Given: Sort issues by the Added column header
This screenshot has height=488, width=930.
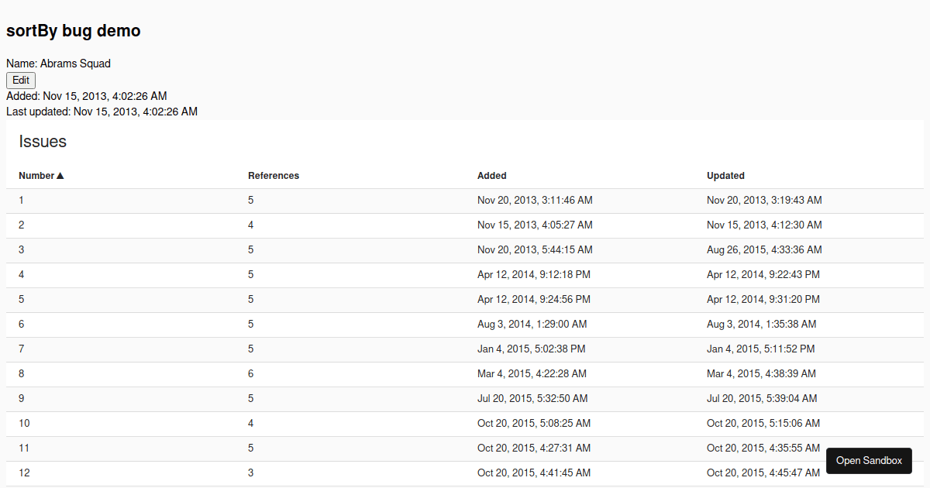Looking at the screenshot, I should pos(492,176).
